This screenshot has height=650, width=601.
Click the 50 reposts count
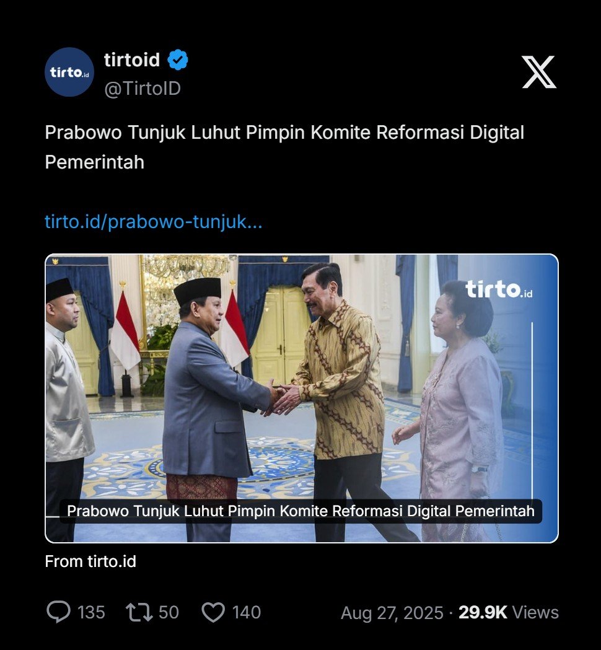point(169,612)
